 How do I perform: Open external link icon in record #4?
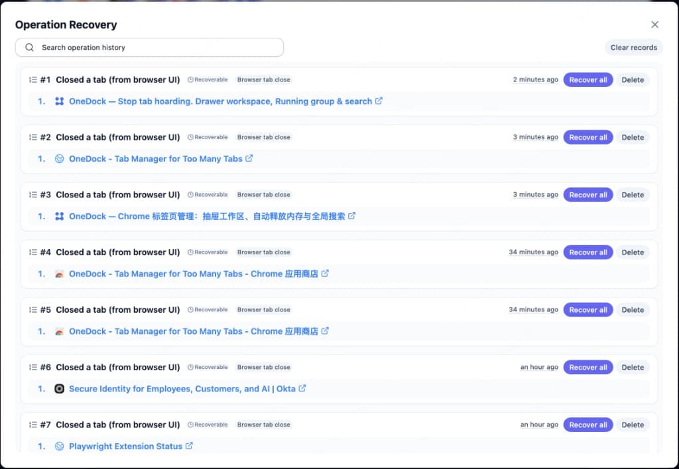pyautogui.click(x=325, y=274)
